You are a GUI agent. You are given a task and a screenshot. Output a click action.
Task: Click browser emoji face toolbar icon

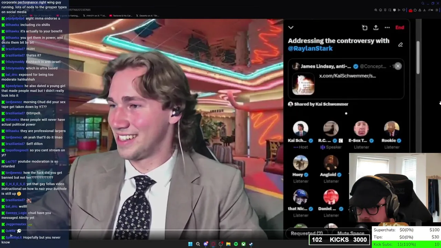pos(380,10)
